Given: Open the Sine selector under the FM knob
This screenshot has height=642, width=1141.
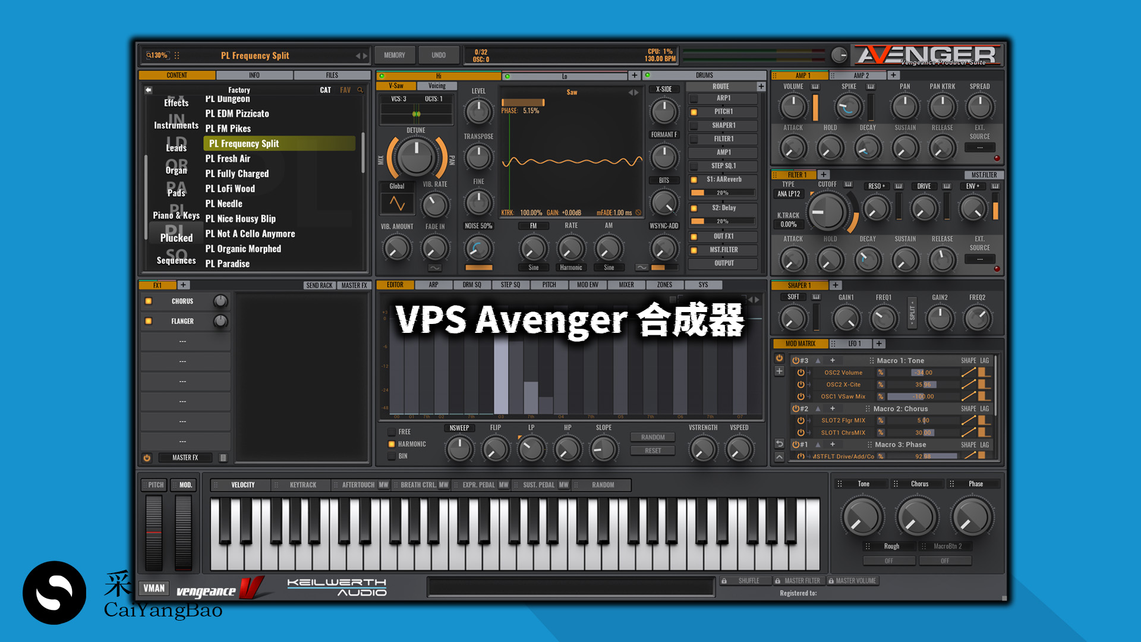Looking at the screenshot, I should tap(533, 267).
